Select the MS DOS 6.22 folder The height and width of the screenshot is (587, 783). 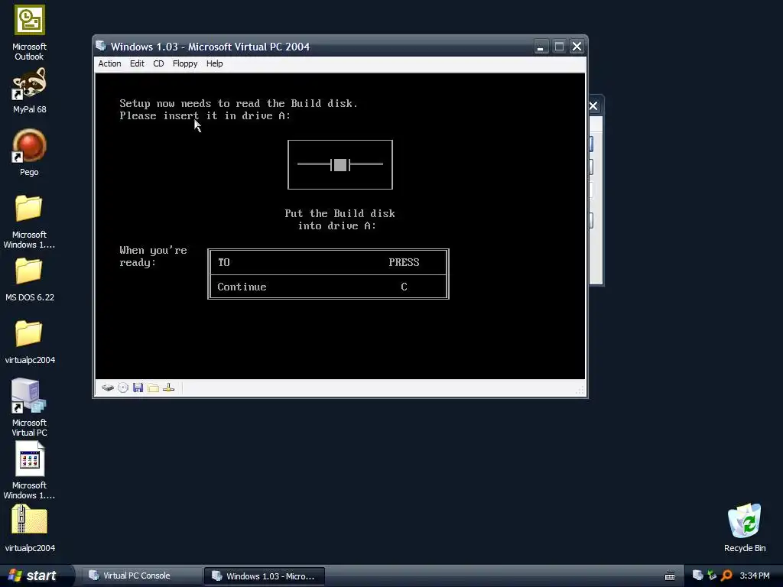click(x=30, y=280)
